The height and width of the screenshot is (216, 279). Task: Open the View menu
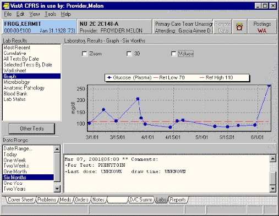(35, 14)
